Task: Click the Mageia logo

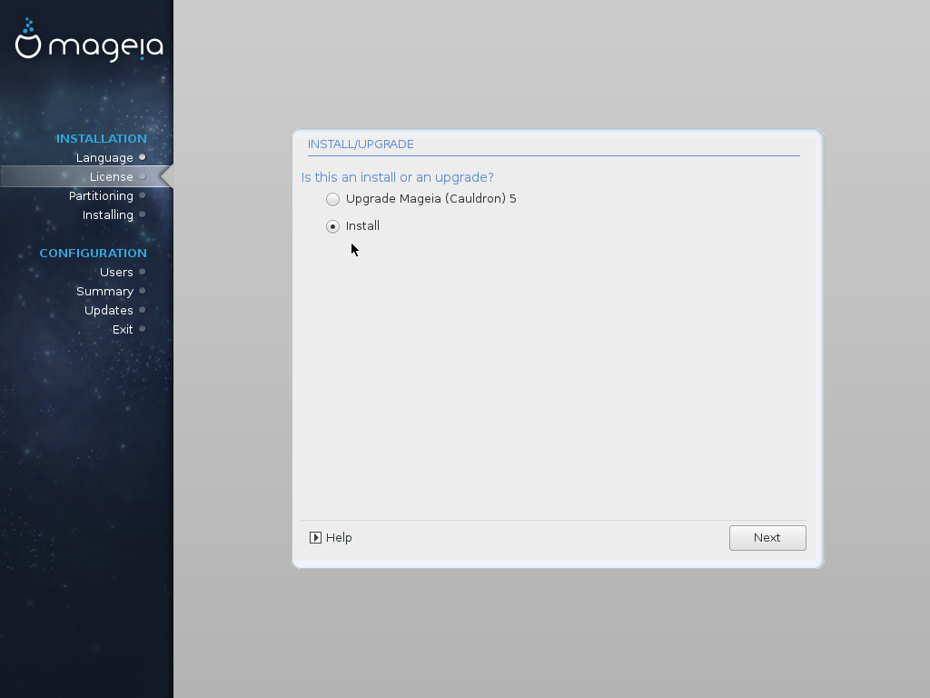Action: click(x=89, y=40)
